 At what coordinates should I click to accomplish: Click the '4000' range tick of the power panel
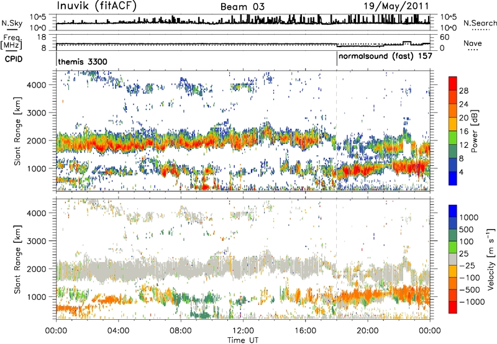37,85
